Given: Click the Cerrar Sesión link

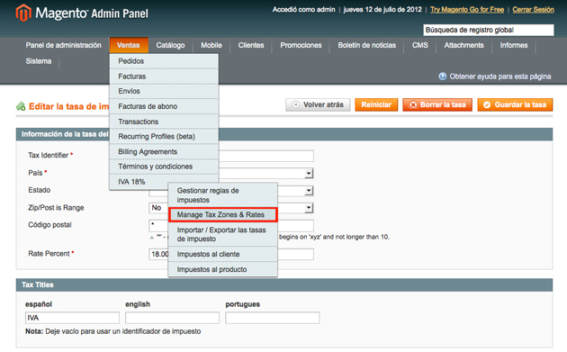Looking at the screenshot, I should 533,9.
